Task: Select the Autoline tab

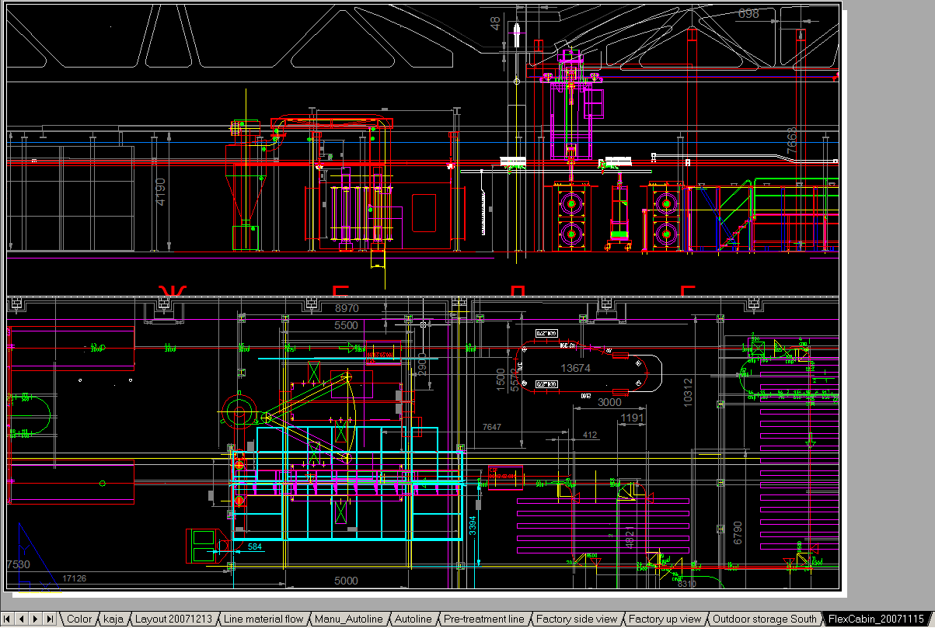Action: click(413, 619)
